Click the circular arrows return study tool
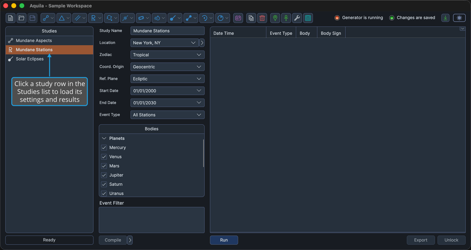The width and height of the screenshot is (471, 250). 111,18
